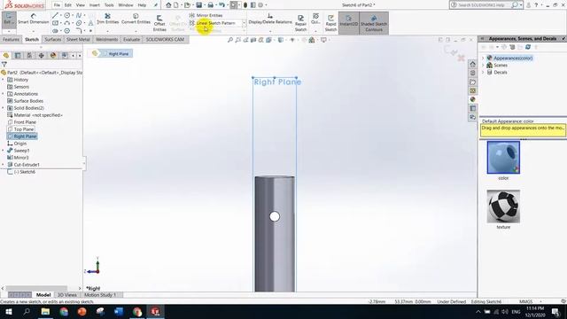Select the Smart Dimension tool
Viewport: 567px width, 319px height.
(x=34, y=19)
